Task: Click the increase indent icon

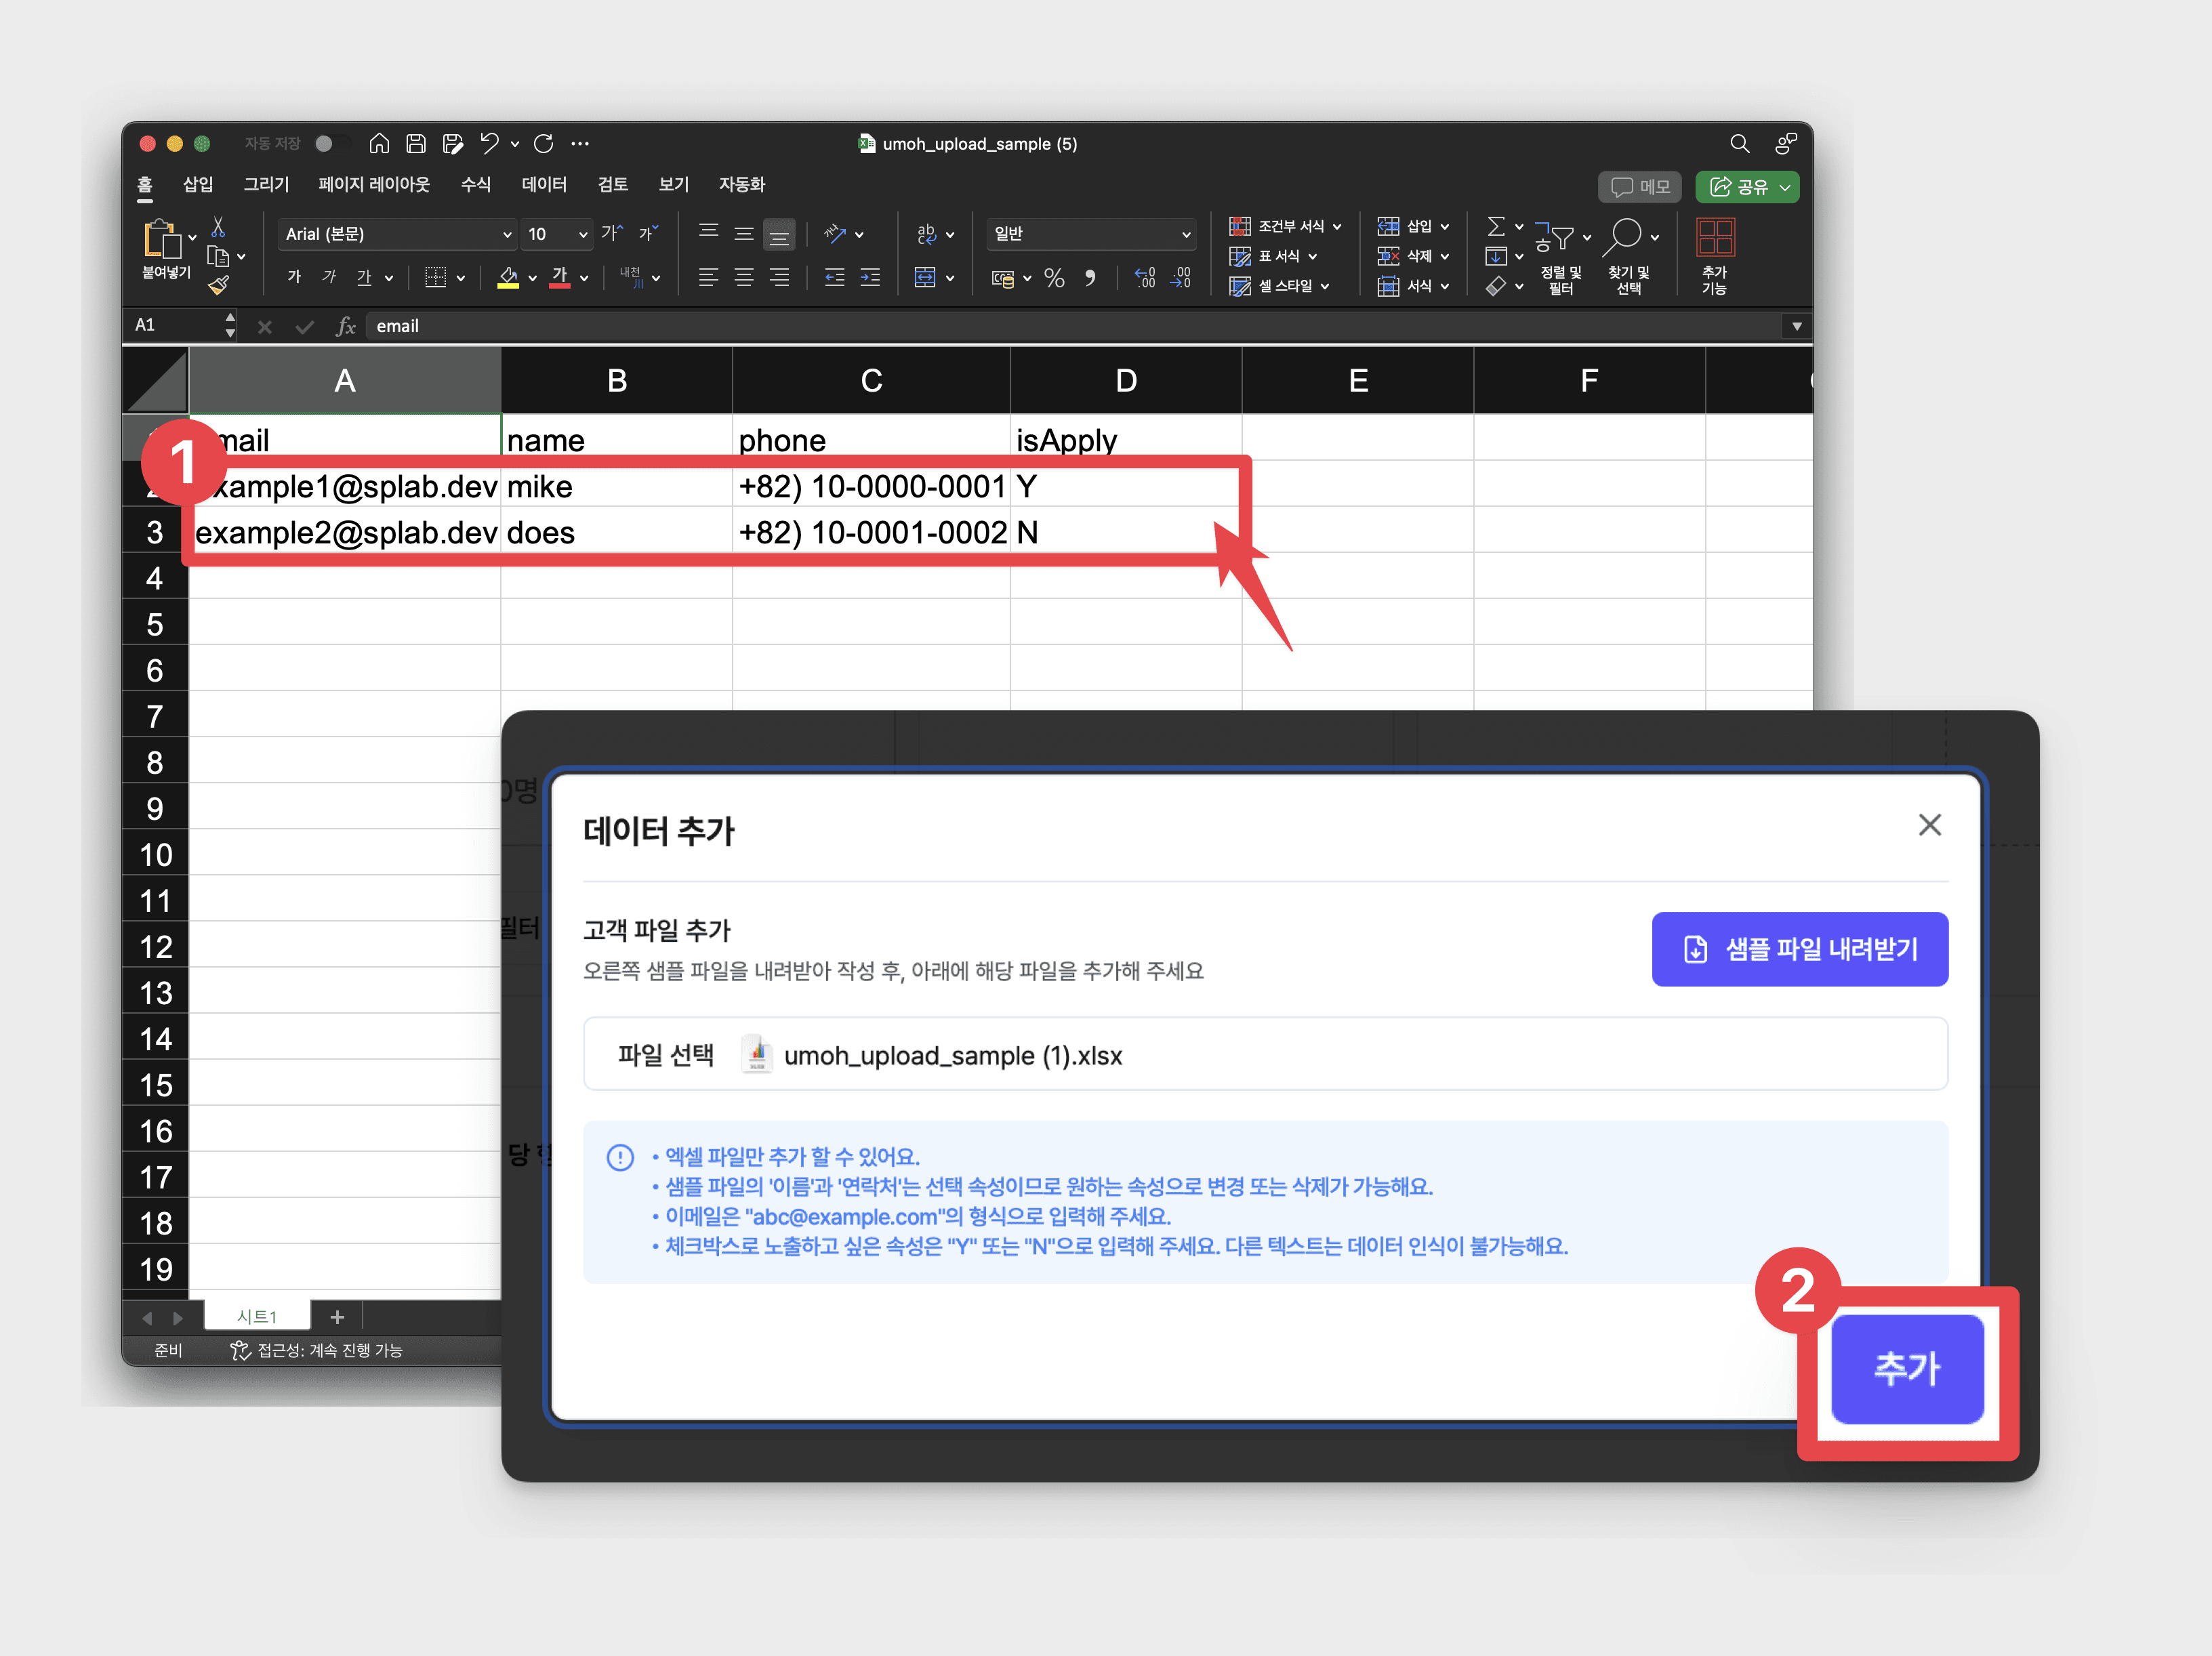Action: pos(870,278)
